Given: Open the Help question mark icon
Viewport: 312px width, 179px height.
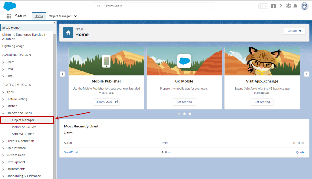Looking at the screenshot, I should coord(281,6).
